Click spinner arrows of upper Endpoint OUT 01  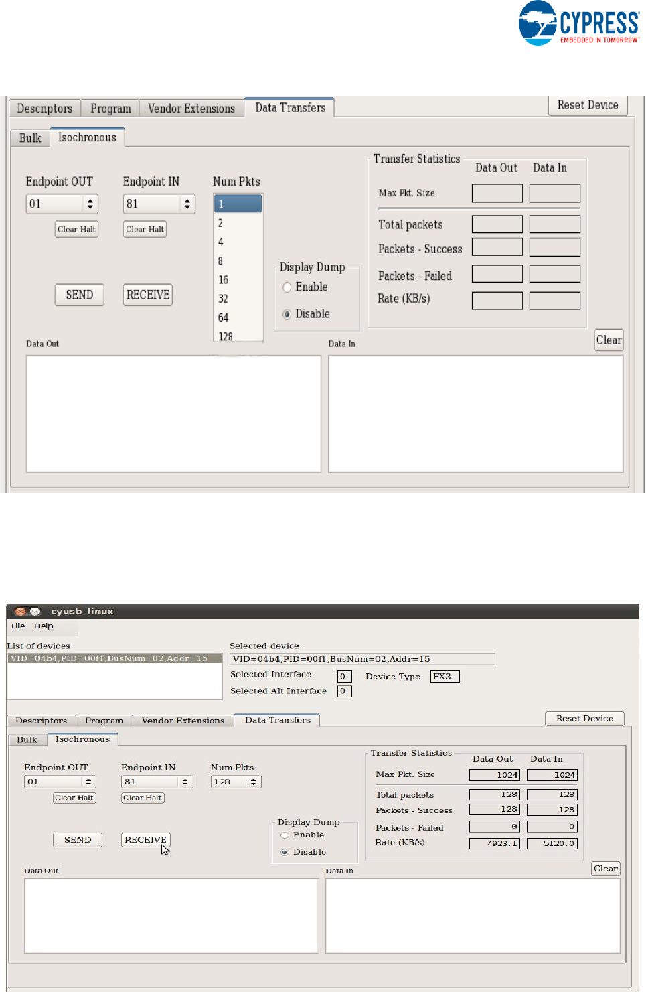point(90,204)
